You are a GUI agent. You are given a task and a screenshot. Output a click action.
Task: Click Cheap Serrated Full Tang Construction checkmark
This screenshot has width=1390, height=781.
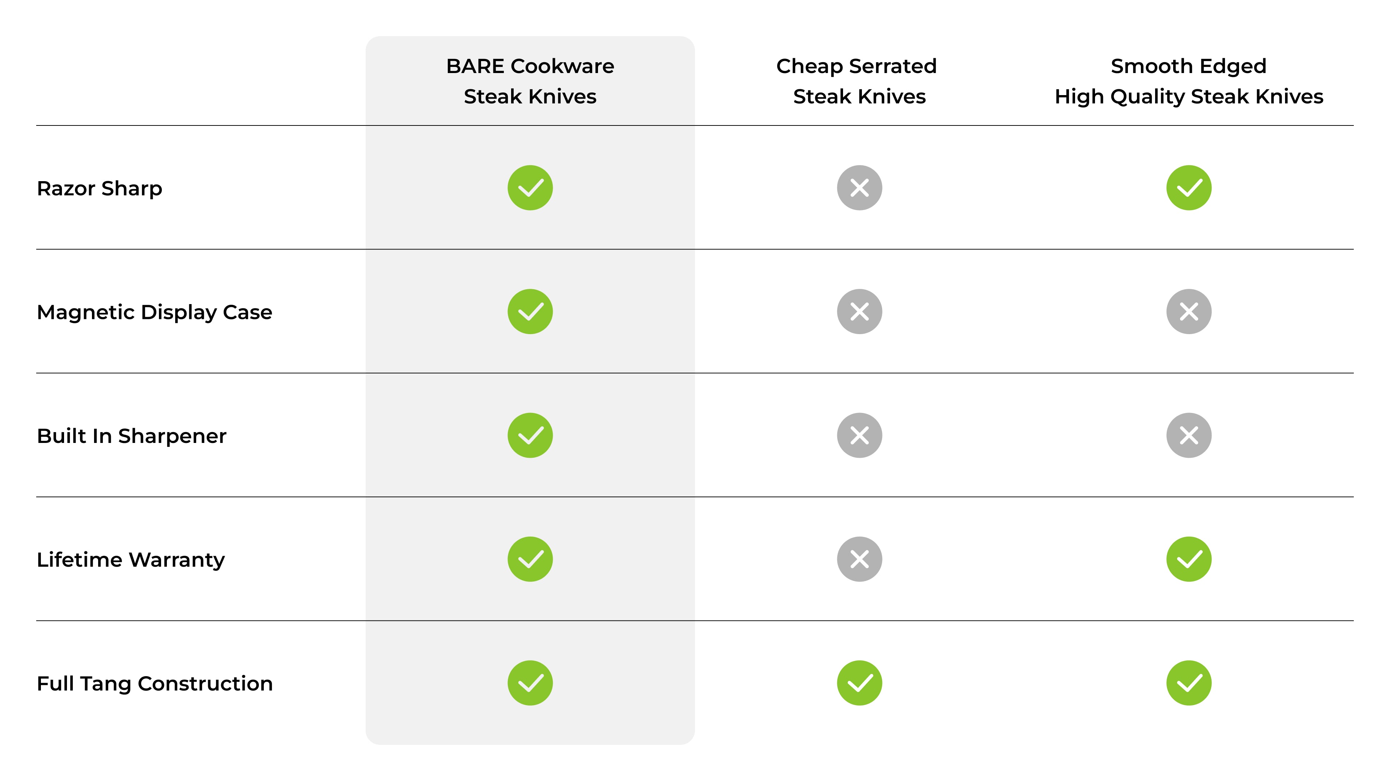[859, 683]
